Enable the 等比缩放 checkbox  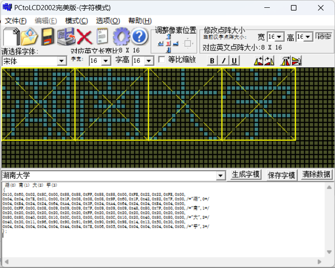pyautogui.click(x=162, y=60)
